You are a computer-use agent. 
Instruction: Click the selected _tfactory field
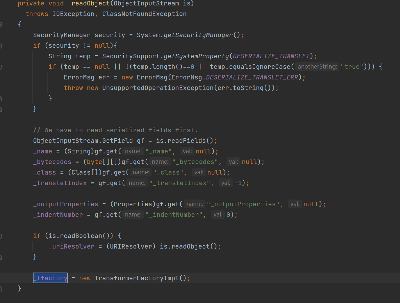click(50, 278)
